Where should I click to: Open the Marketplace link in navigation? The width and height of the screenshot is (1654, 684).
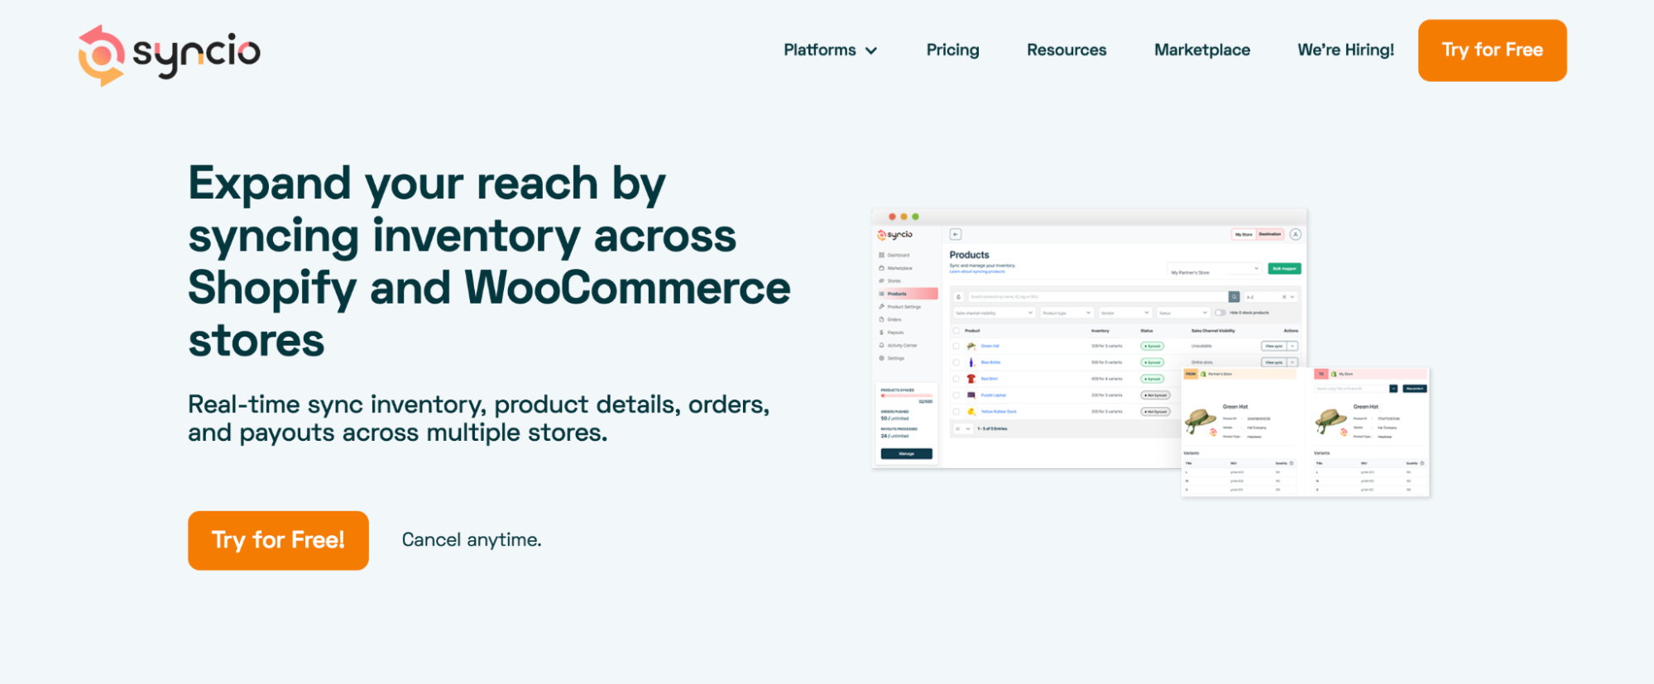point(1202,50)
